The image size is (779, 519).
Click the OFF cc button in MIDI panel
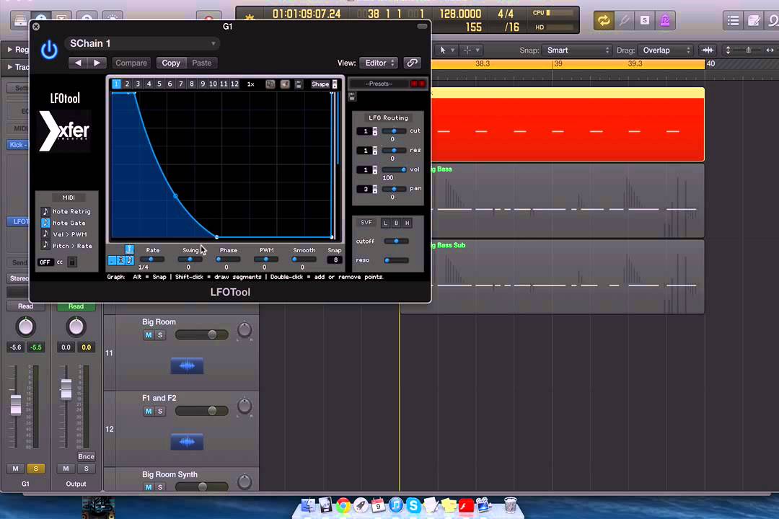pyautogui.click(x=45, y=262)
